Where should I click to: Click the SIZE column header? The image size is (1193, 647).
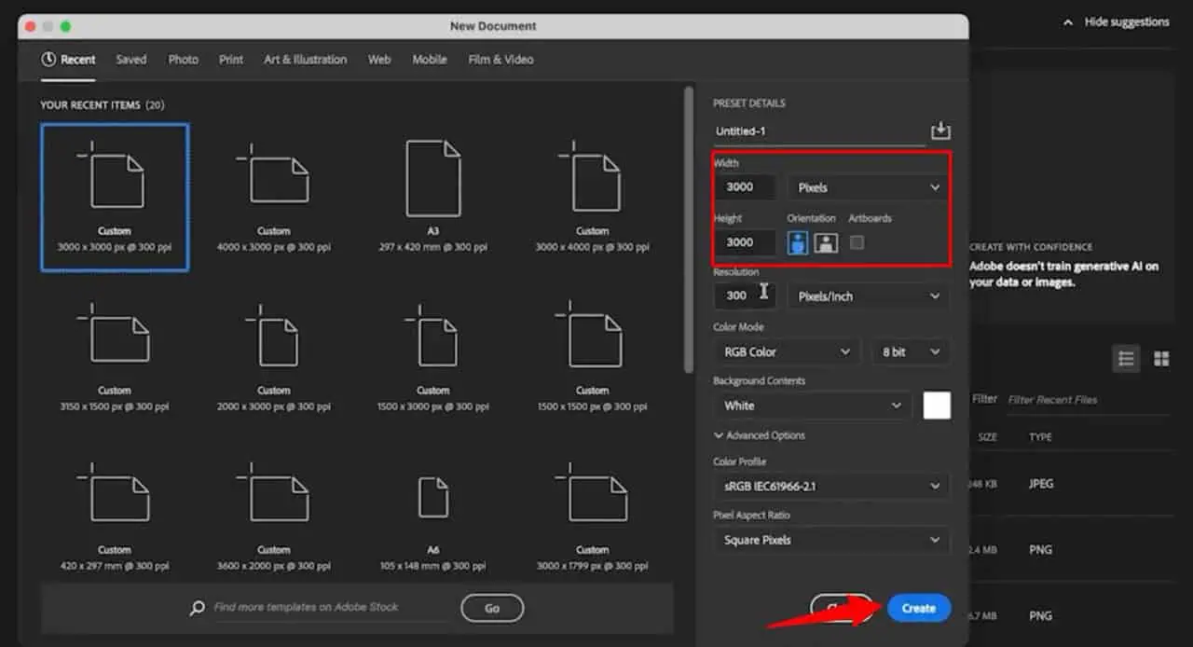pyautogui.click(x=987, y=437)
